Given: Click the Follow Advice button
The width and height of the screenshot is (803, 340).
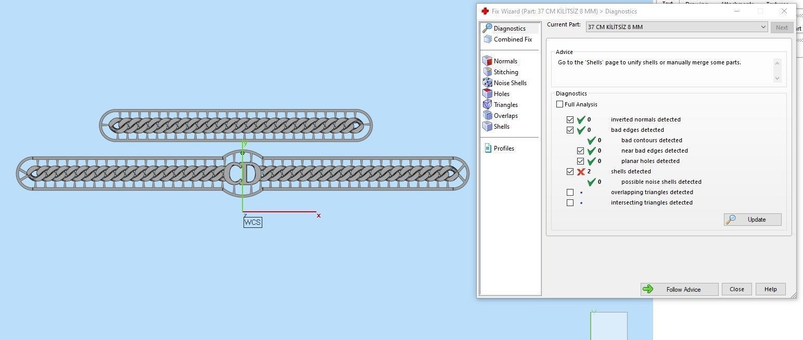Looking at the screenshot, I should (x=680, y=290).
